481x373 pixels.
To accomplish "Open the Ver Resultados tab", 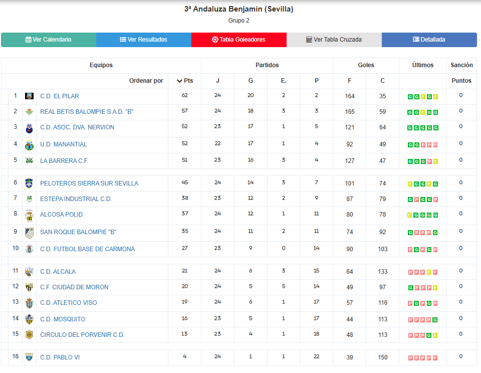I will click(144, 40).
